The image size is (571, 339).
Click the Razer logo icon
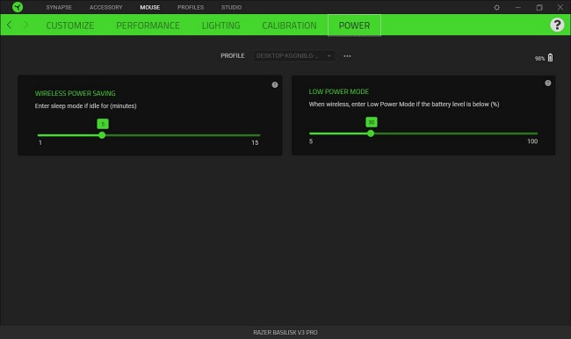point(17,7)
